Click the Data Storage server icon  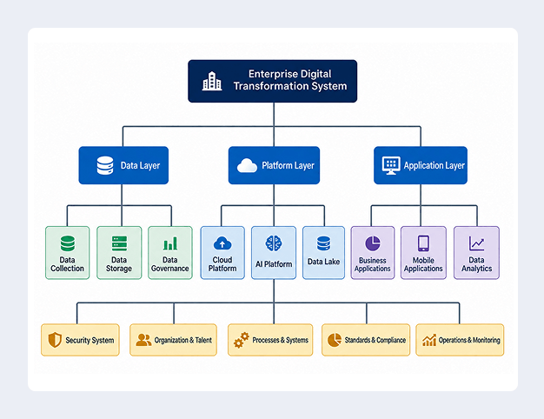point(119,243)
